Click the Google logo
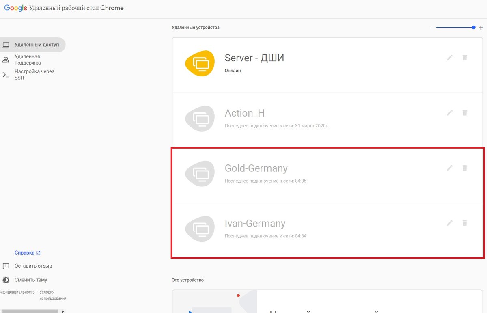This screenshot has height=313, width=487. (16, 8)
